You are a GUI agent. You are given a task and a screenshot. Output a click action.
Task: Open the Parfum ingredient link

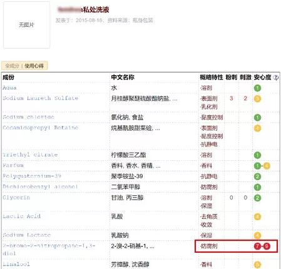click(x=13, y=165)
